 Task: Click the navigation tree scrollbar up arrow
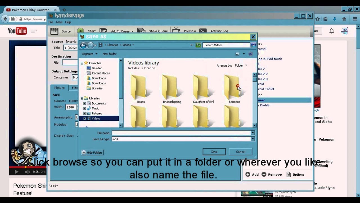pyautogui.click(x=121, y=60)
